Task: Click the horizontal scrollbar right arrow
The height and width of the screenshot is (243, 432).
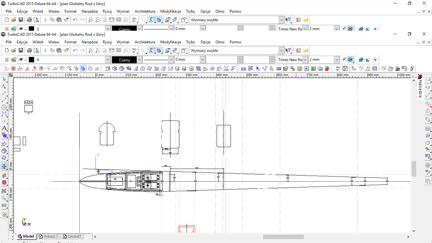Action: point(408,237)
